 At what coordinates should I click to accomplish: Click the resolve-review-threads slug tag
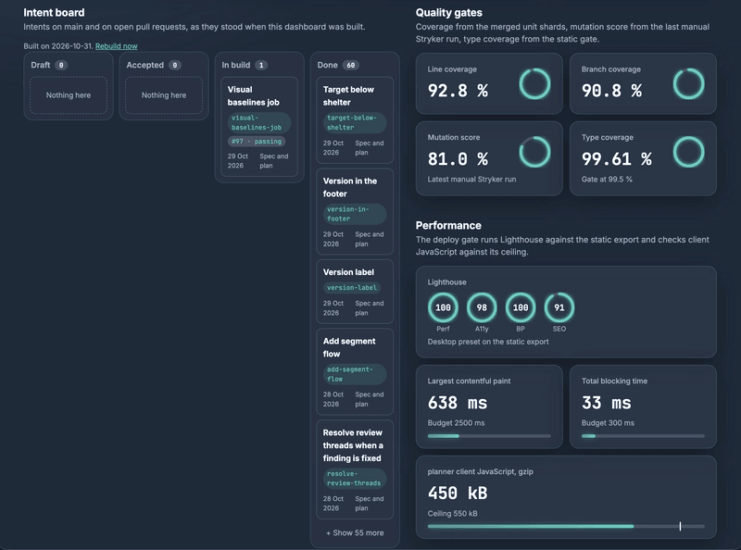(x=355, y=478)
